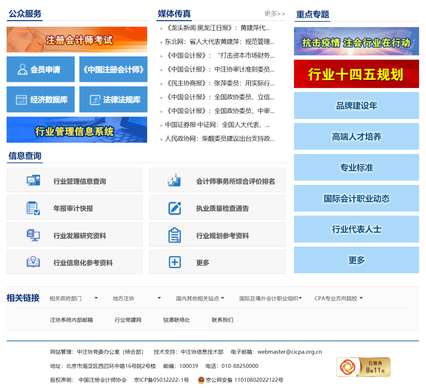
Task: Click the calendar icon beside 经济数据库
Action: (21, 100)
